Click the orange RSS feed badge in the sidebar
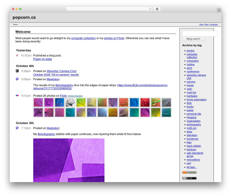231x196 pixels. click(x=189, y=172)
